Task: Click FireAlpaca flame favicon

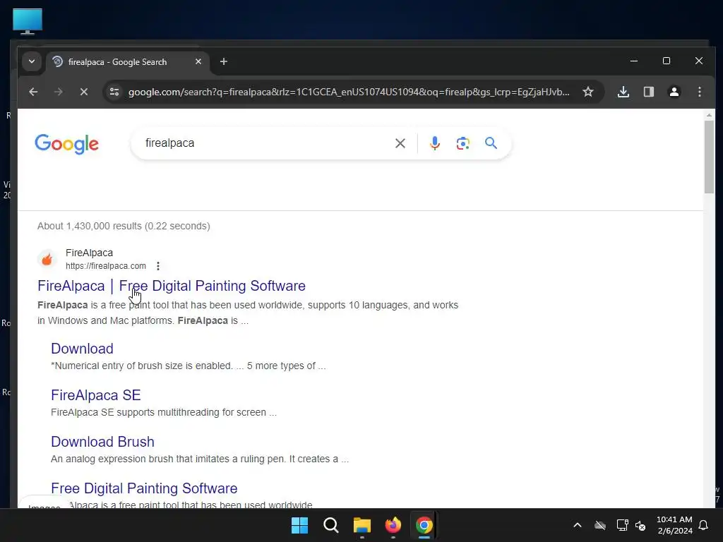Action: 47,259
